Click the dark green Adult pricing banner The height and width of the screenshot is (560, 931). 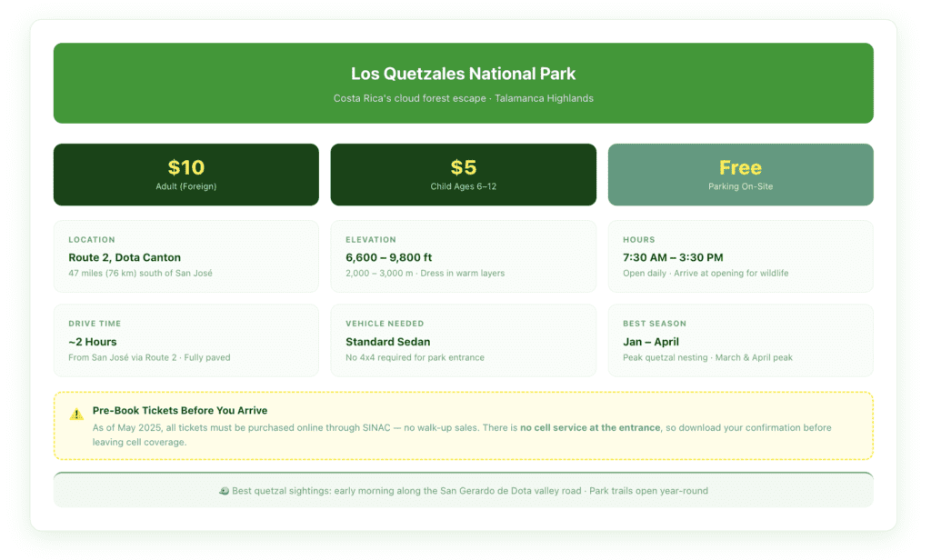coord(186,174)
